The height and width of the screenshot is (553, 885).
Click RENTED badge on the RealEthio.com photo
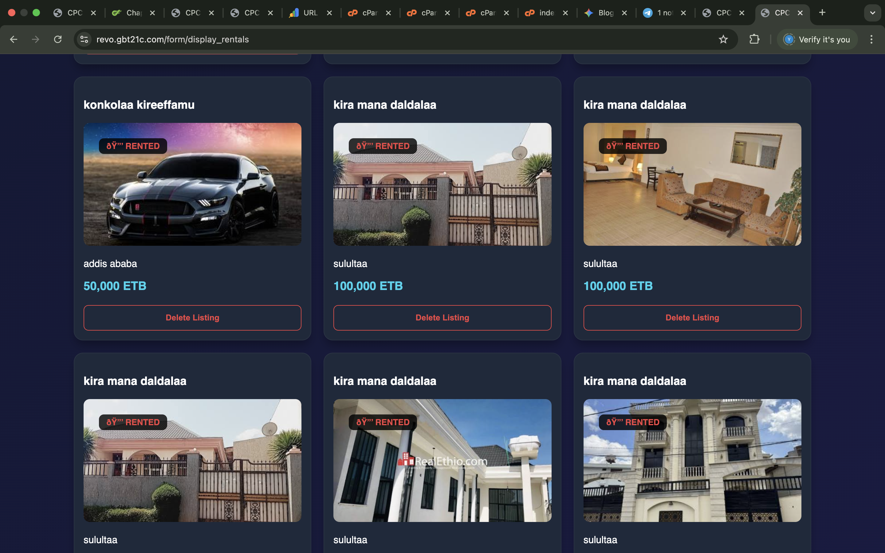tap(383, 422)
